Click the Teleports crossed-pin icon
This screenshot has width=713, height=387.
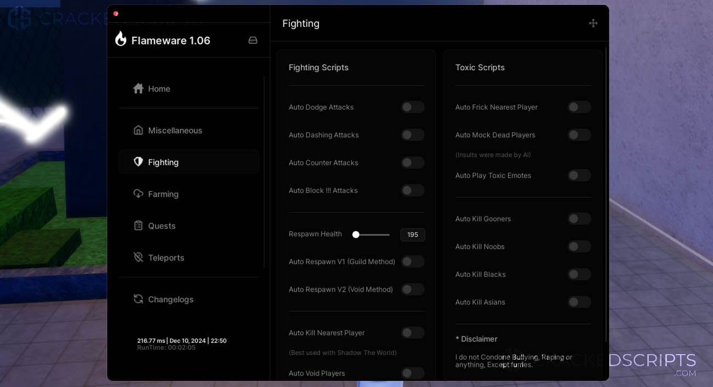click(138, 257)
